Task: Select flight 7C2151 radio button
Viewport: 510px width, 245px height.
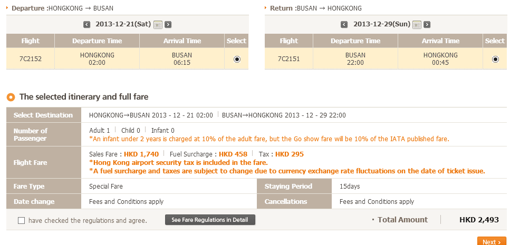Action: tap(495, 59)
